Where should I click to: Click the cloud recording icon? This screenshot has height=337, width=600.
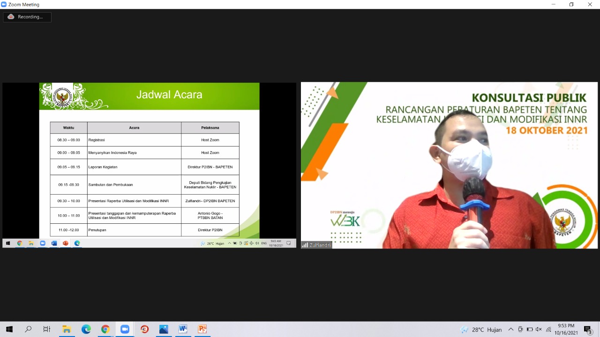[11, 17]
